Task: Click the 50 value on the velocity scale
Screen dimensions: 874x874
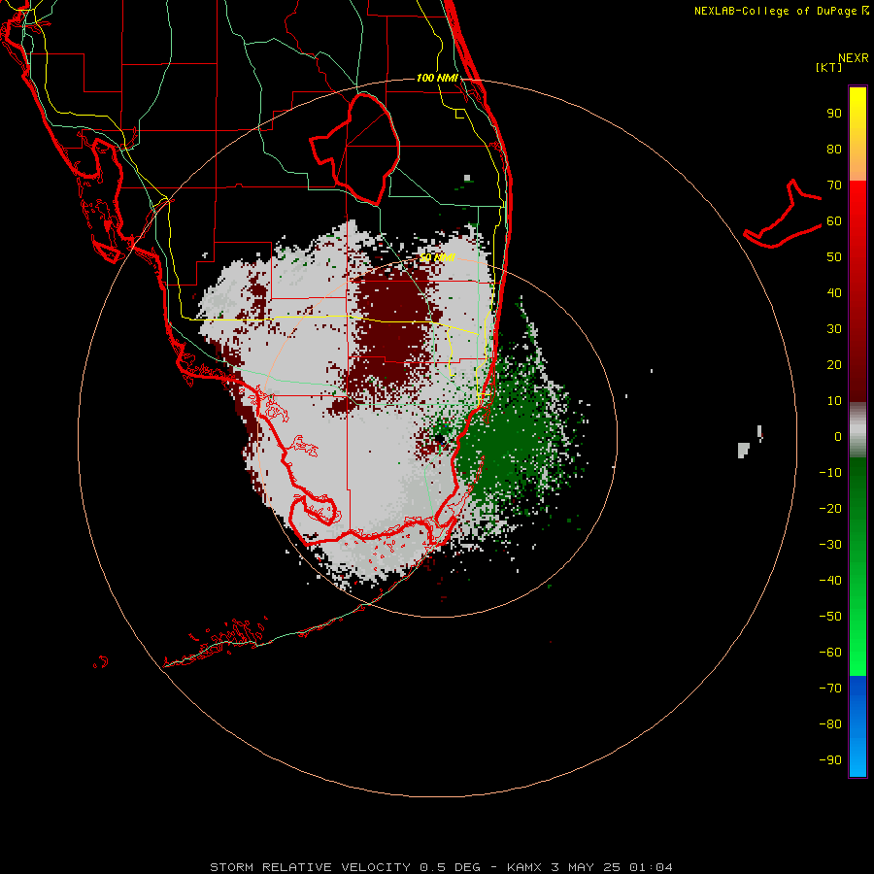Action: point(834,257)
